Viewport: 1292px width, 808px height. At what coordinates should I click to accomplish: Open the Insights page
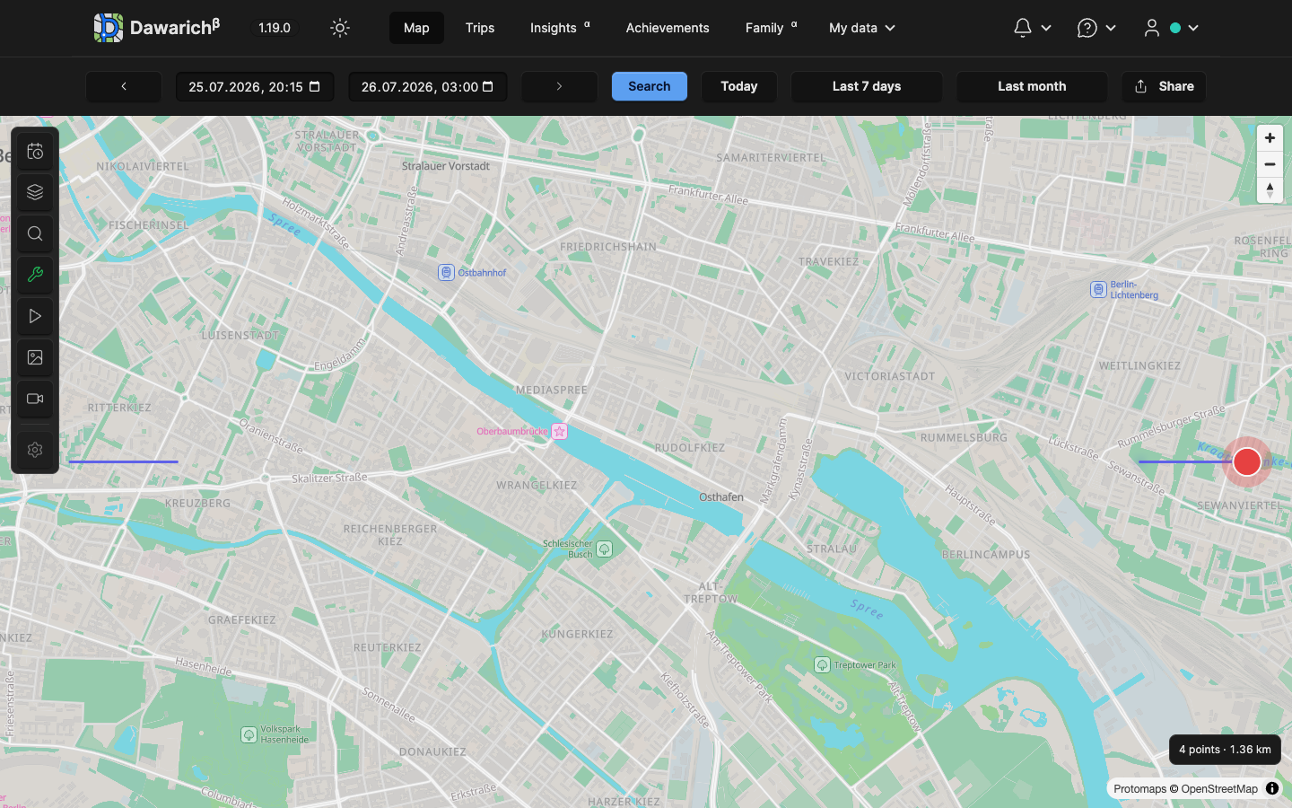click(x=560, y=28)
